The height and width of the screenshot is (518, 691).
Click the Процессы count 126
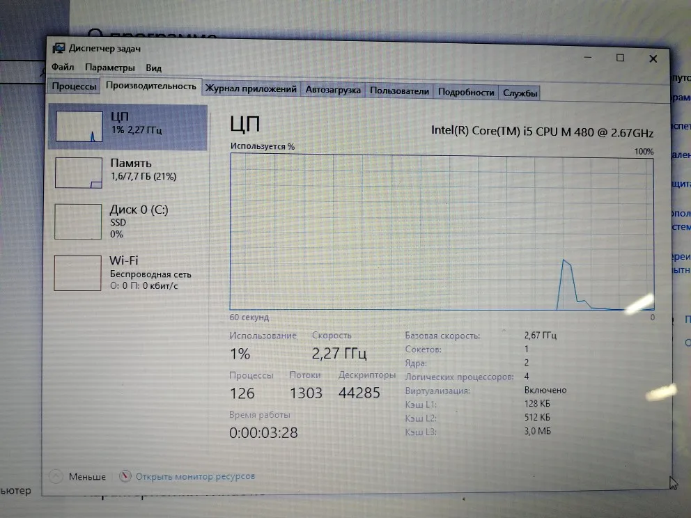click(x=242, y=393)
